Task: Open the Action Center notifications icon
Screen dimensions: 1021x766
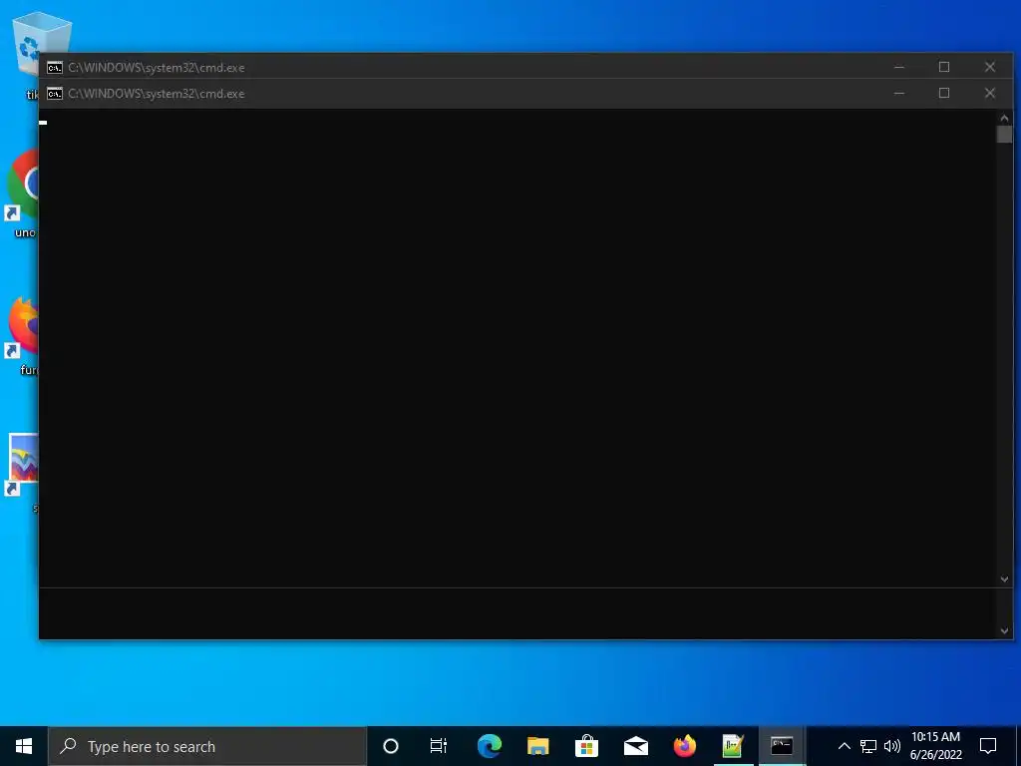Action: coord(988,746)
